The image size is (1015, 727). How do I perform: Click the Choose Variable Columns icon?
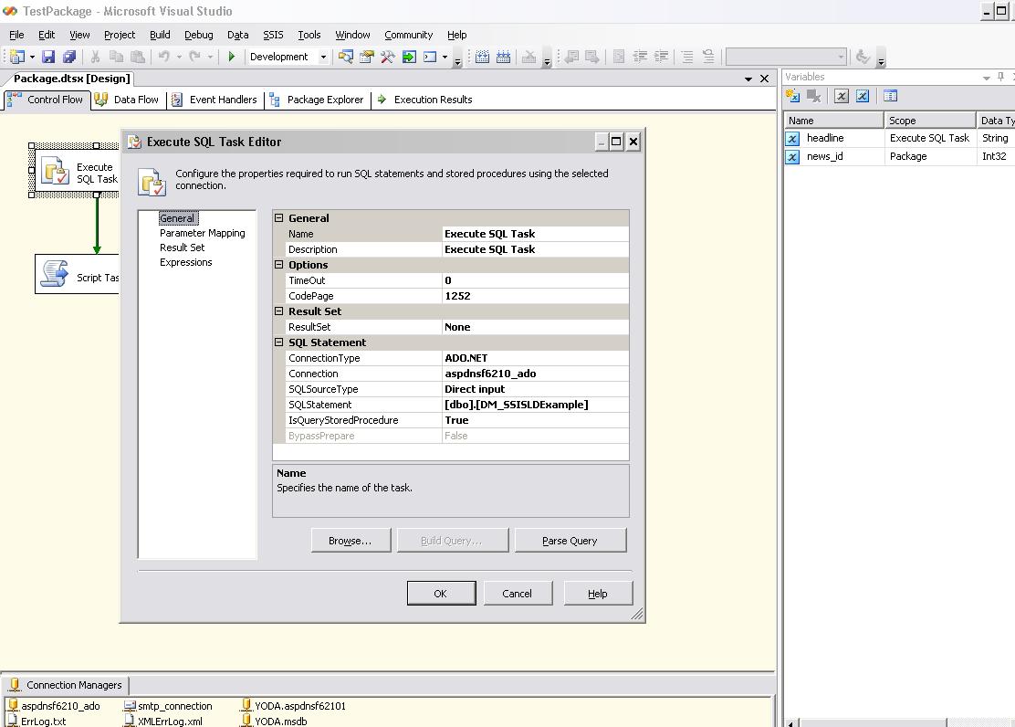(x=890, y=96)
